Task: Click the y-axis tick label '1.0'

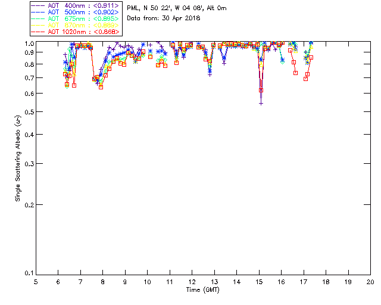Action: point(29,43)
